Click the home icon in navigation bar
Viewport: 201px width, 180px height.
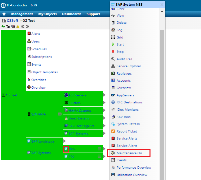tap(4, 14)
